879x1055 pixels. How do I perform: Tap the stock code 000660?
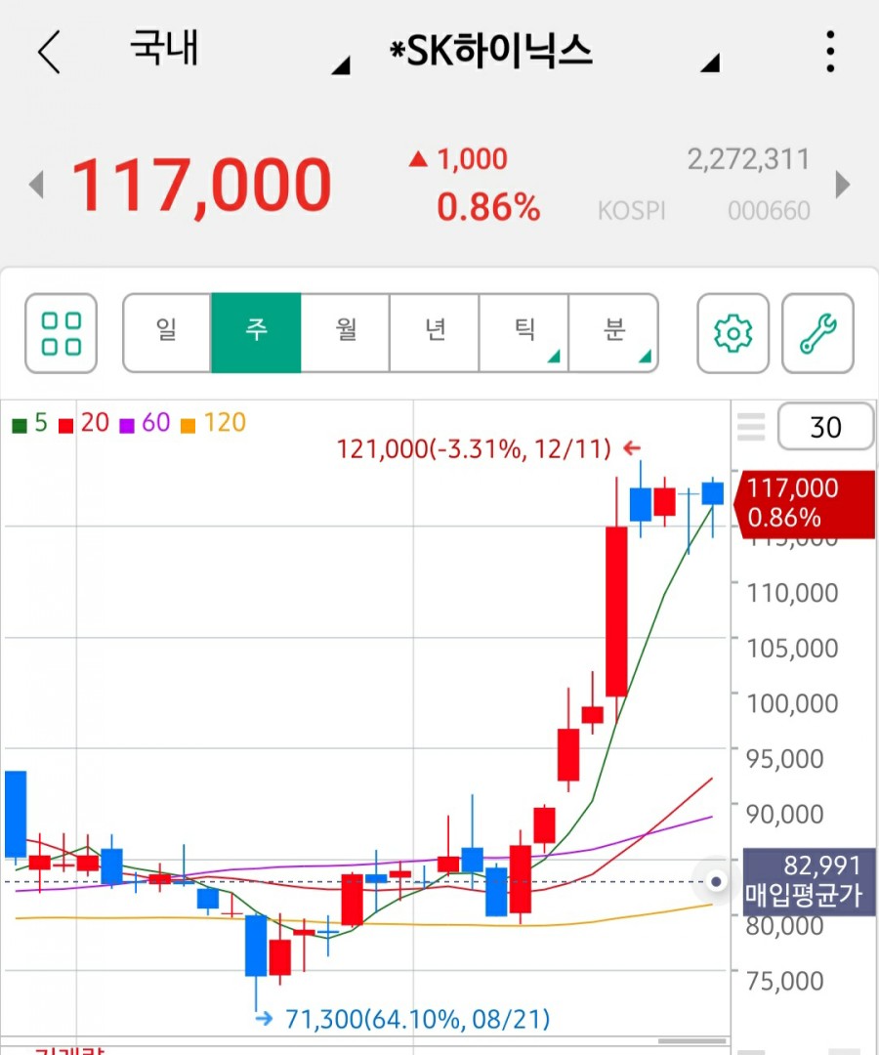(769, 211)
